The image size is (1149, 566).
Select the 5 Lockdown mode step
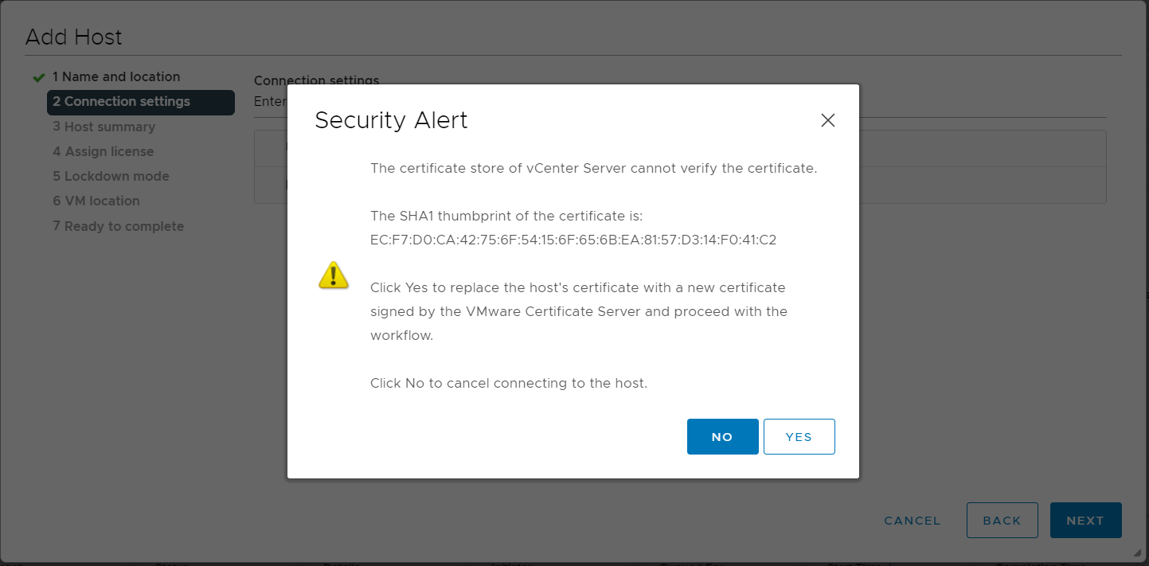[x=111, y=176]
